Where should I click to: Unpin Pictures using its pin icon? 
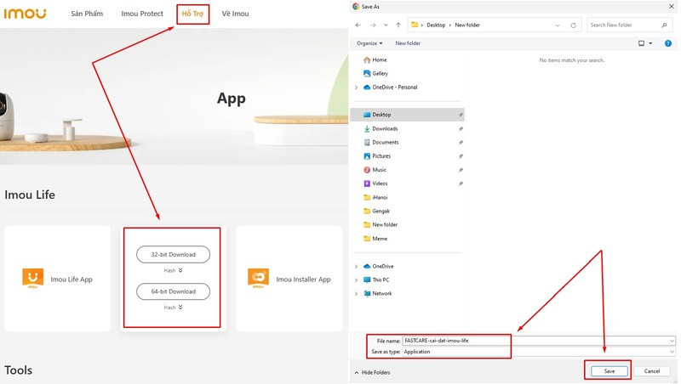point(461,156)
